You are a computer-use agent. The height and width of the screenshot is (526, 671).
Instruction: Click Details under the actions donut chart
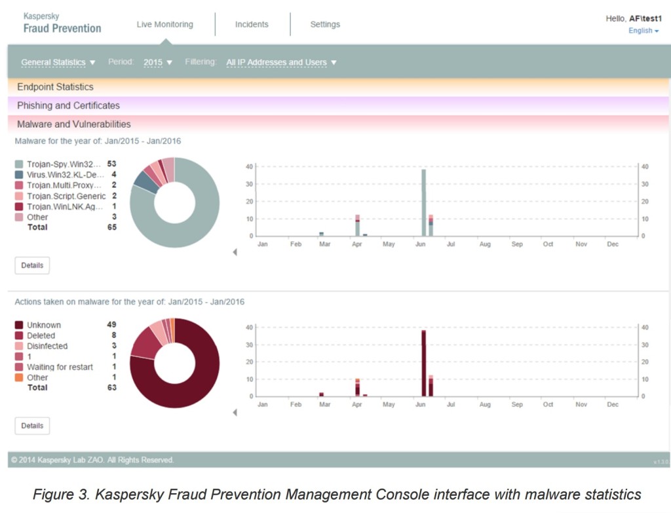point(31,426)
